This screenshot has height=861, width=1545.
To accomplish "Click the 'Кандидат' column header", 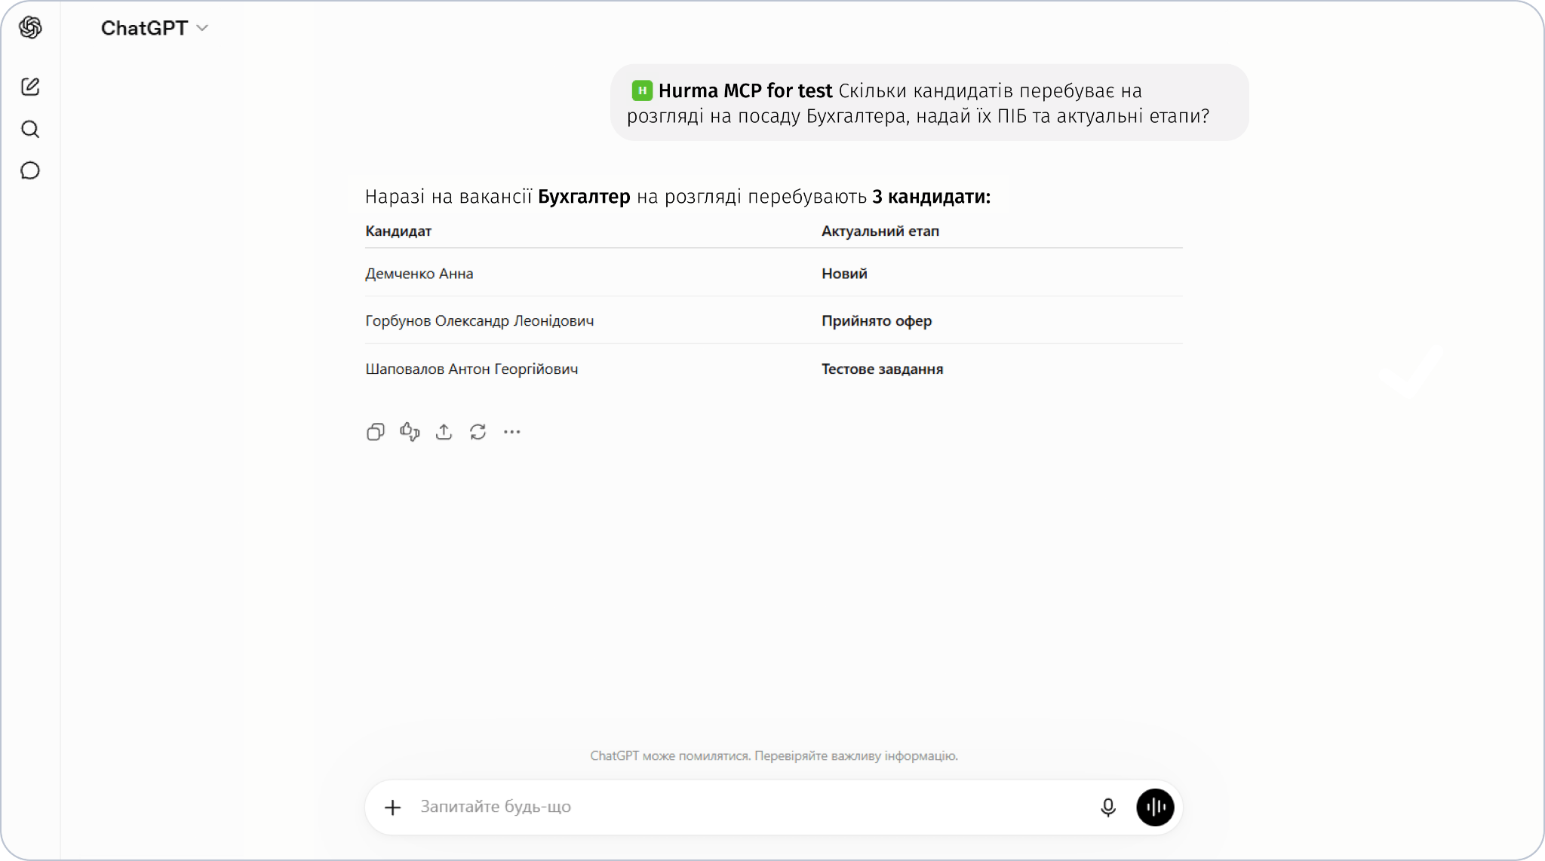I will 398,231.
